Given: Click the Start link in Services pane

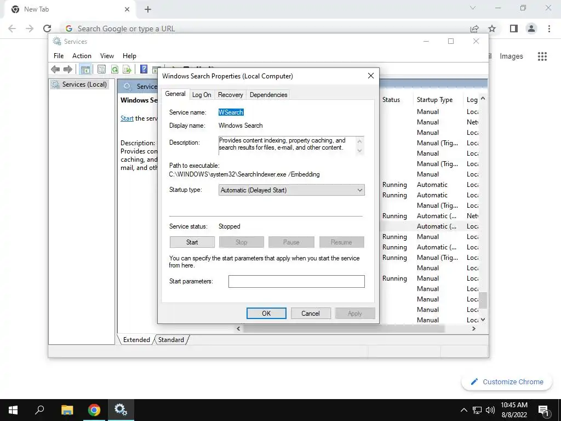Looking at the screenshot, I should point(127,118).
